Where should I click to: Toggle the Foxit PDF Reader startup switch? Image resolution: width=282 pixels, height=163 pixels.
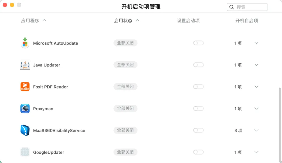click(198, 87)
